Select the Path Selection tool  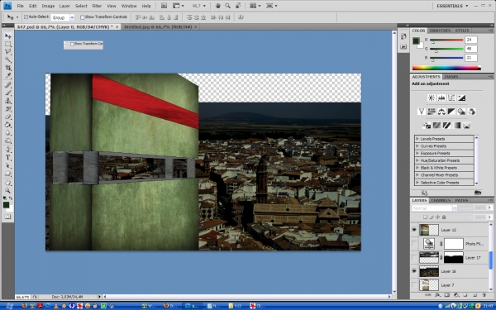click(x=7, y=166)
